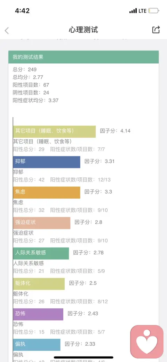Select the 躯体化 bar
The image size is (167, 362).
[x=39, y=284]
